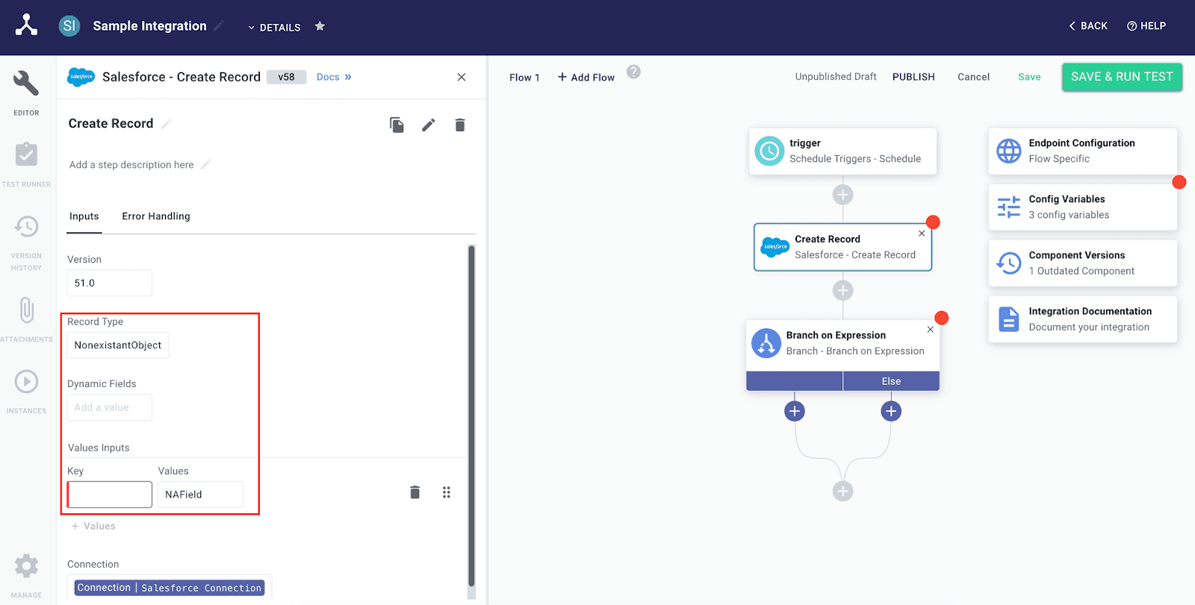
Task: Click the copy step icon
Action: tap(397, 125)
